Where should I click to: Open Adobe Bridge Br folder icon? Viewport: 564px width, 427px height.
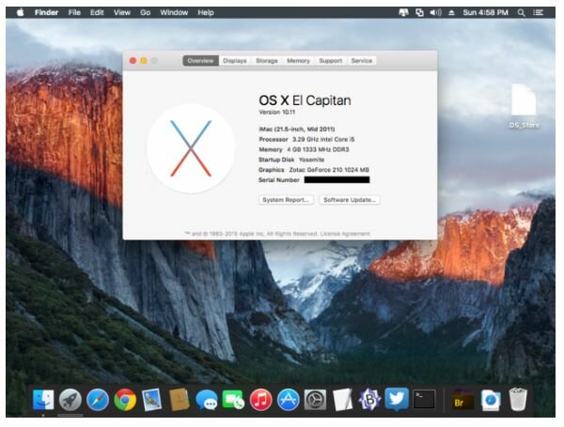[x=462, y=400]
